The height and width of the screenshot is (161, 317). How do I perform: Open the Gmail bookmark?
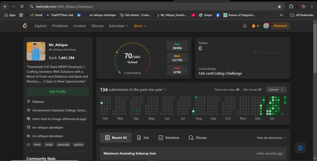point(36,15)
